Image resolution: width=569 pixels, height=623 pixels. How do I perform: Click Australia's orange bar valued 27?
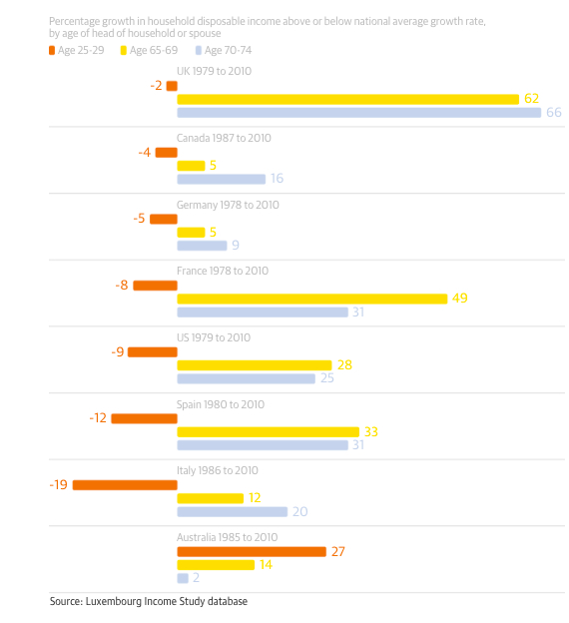(252, 552)
